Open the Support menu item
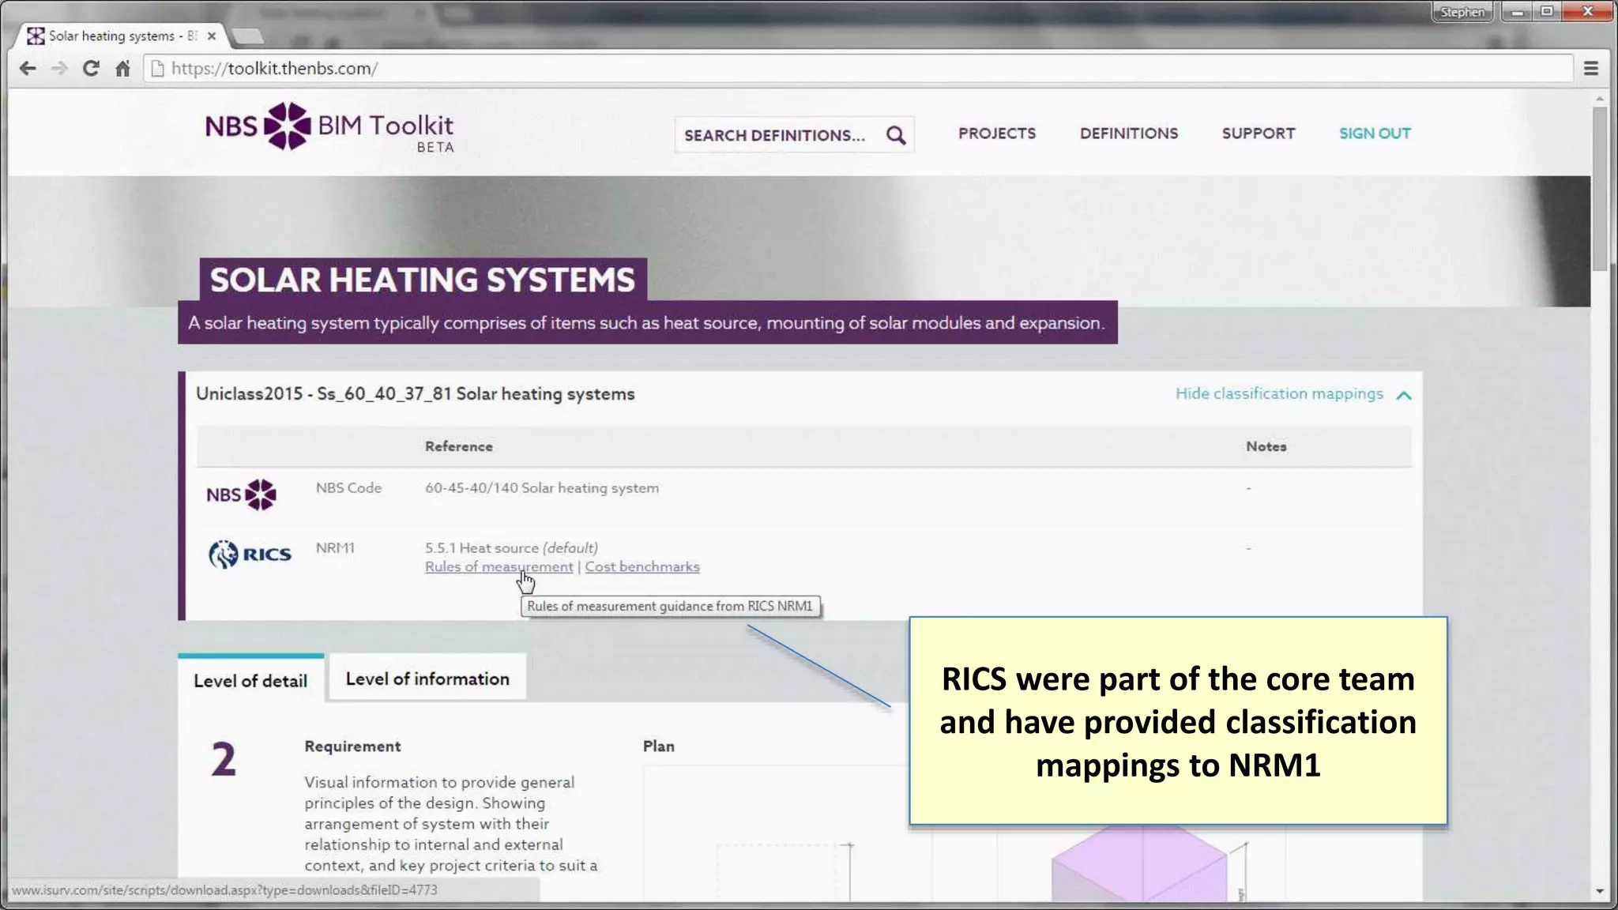Image resolution: width=1618 pixels, height=910 pixels. point(1259,133)
